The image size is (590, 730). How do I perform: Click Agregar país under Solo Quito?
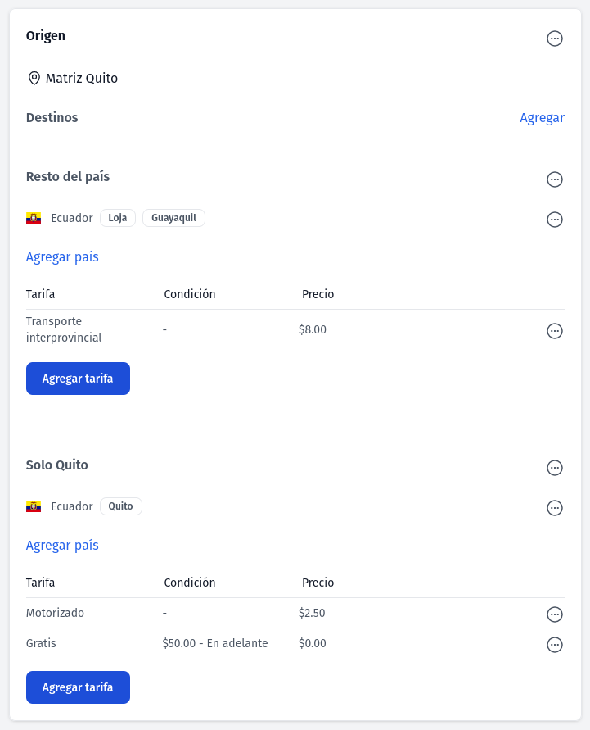click(x=62, y=545)
